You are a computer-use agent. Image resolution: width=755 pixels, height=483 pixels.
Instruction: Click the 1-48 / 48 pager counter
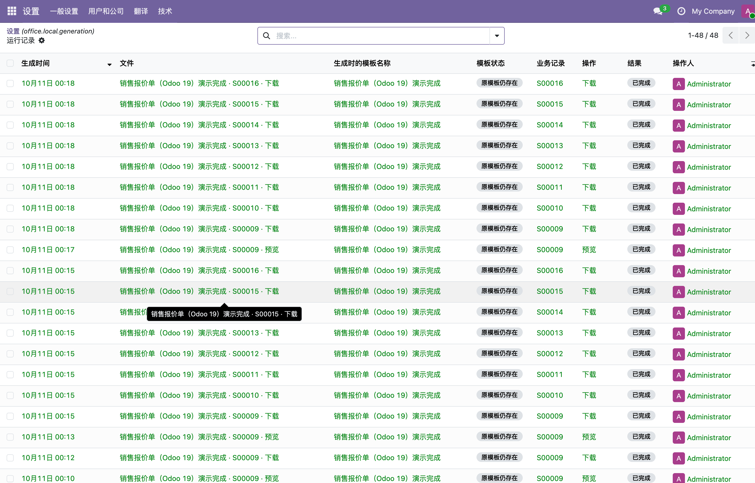click(703, 36)
